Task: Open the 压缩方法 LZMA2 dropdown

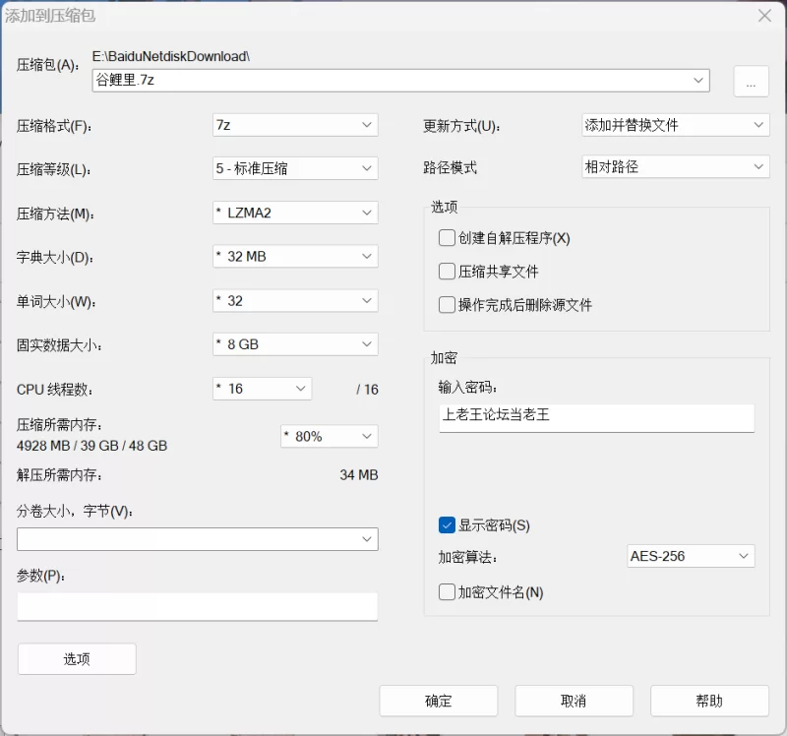Action: click(x=295, y=213)
